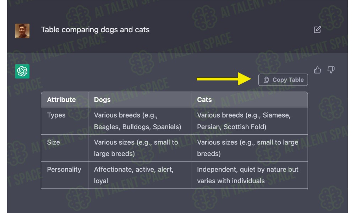The image size is (355, 213).
Task: Click the thumbs up feedback icon
Action: 317,70
